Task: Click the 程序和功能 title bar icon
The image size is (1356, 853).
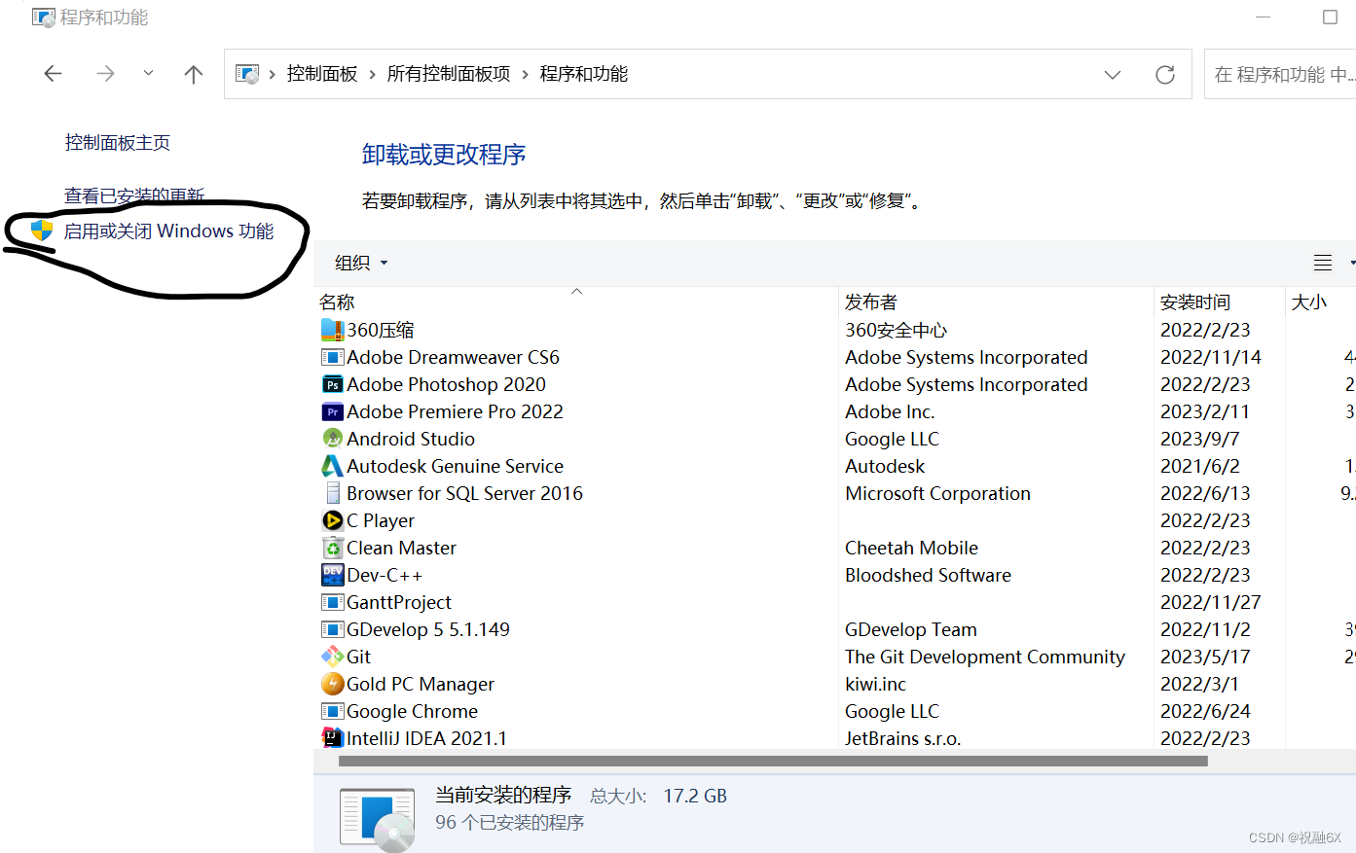Action: click(43, 18)
